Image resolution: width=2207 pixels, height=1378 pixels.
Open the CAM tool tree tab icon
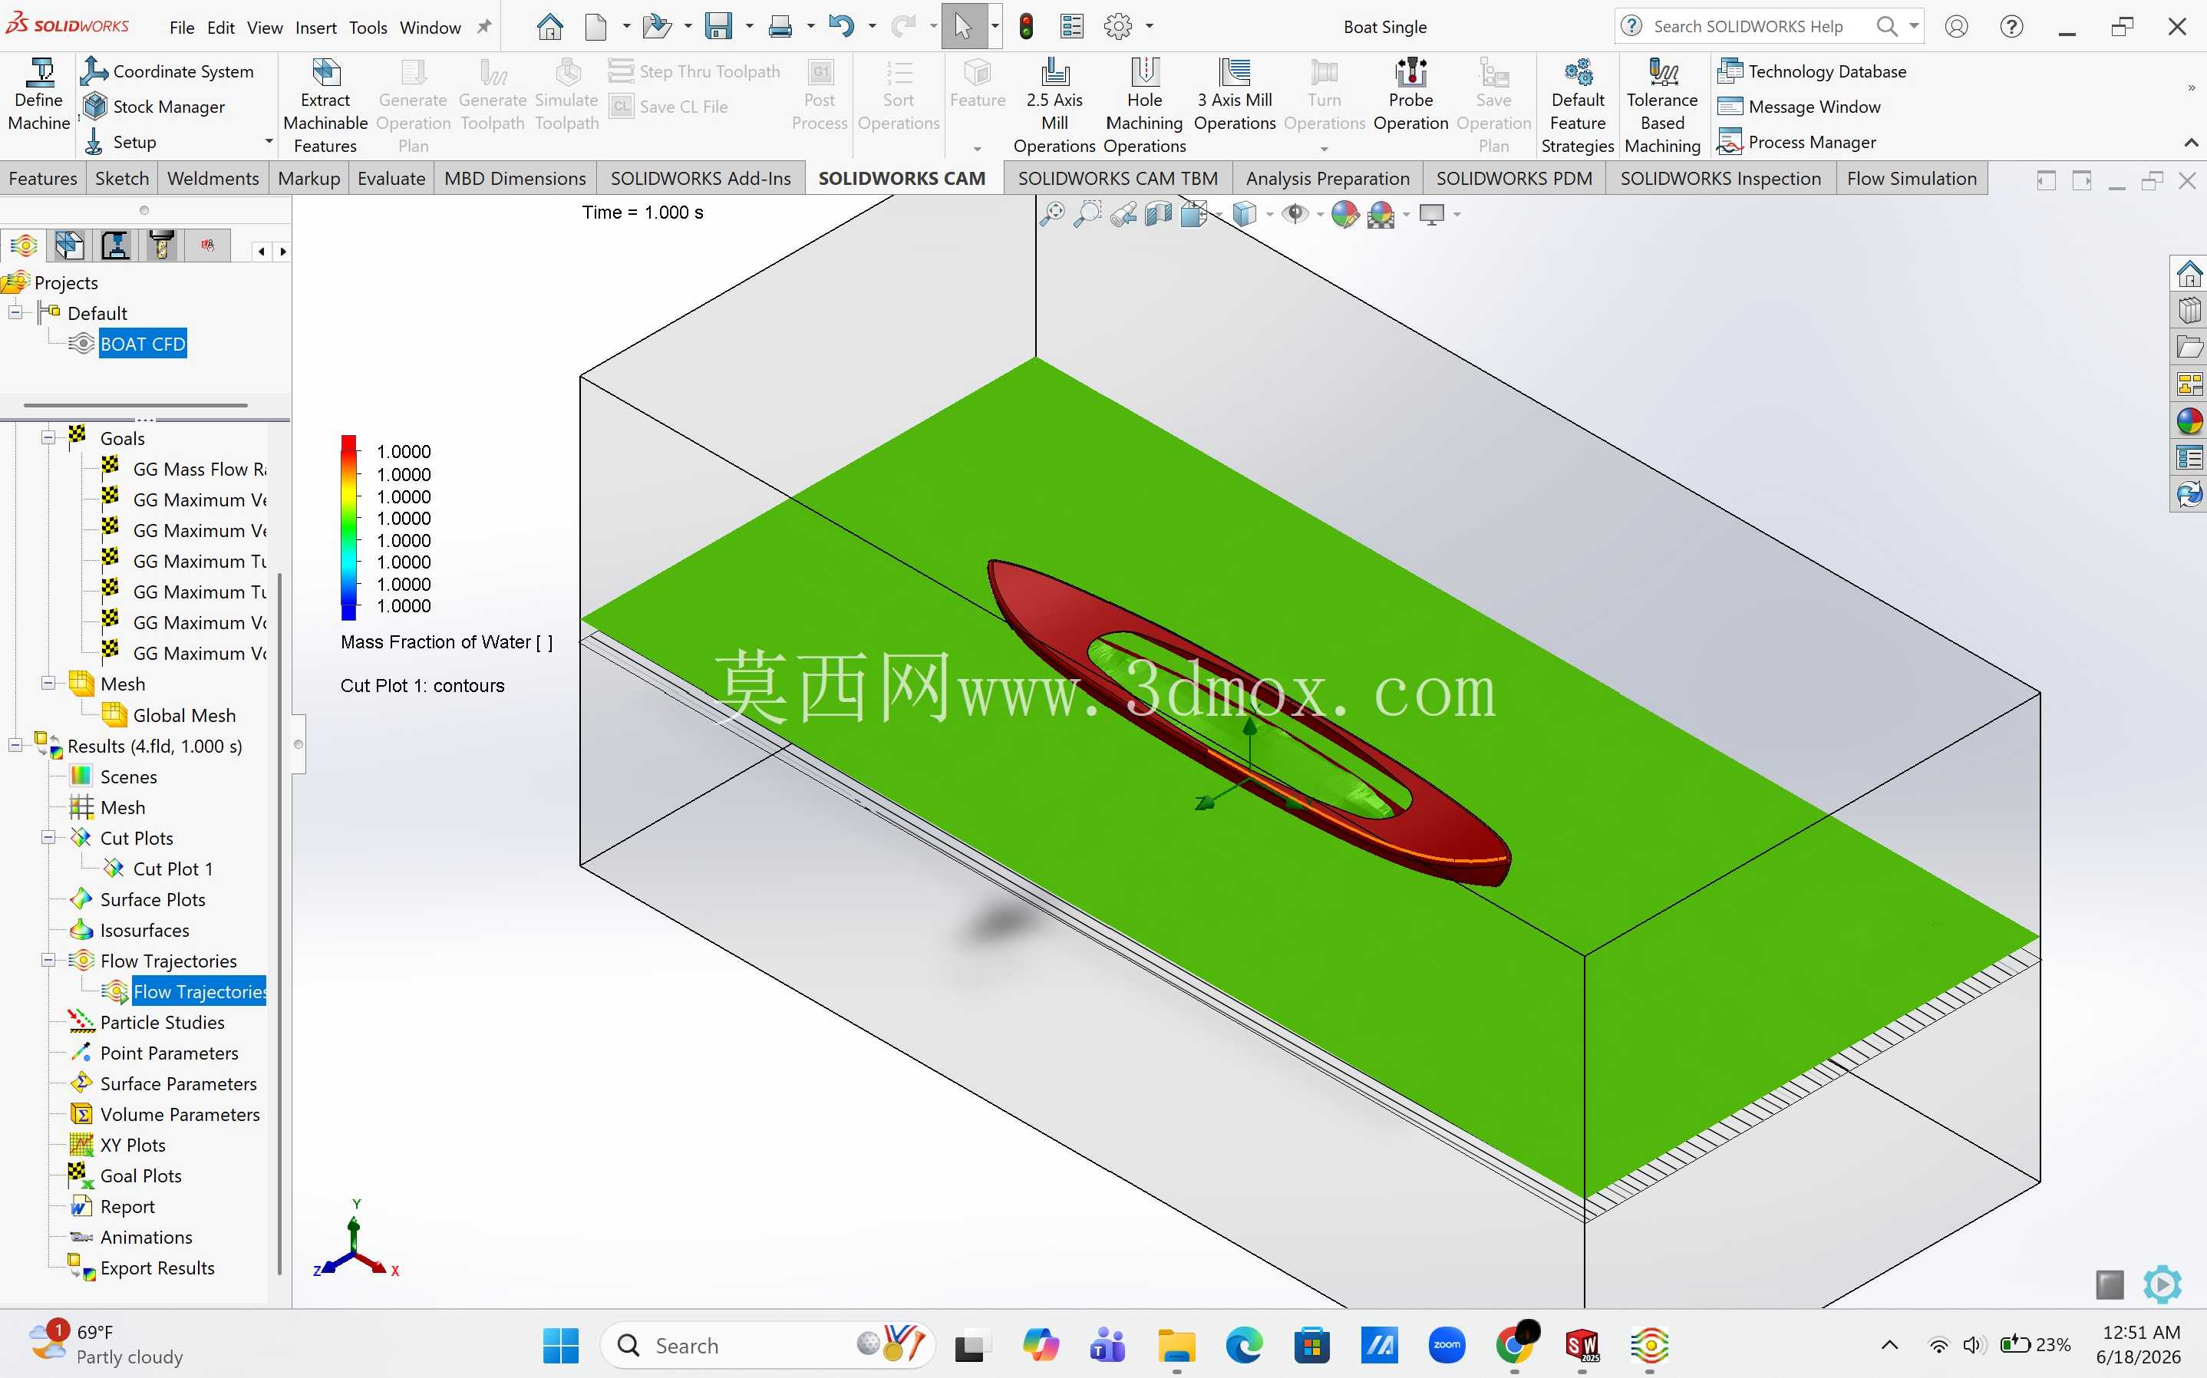click(161, 246)
